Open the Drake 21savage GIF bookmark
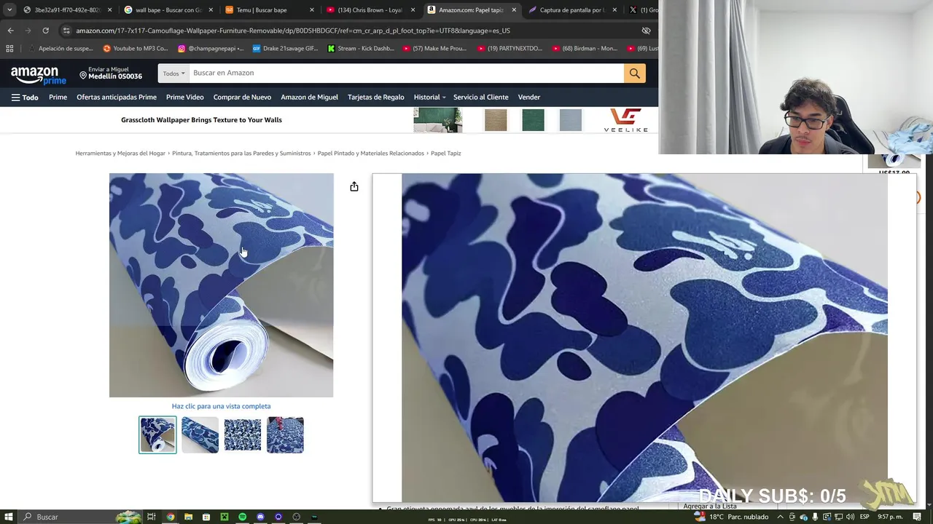Screen dimensions: 933x524 point(285,49)
